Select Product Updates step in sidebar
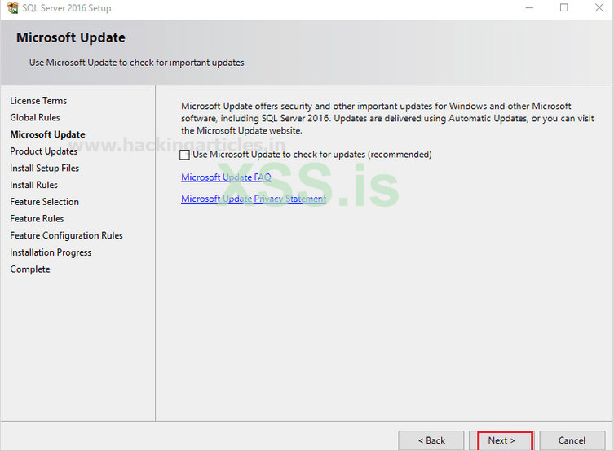The width and height of the screenshot is (614, 451). pyautogui.click(x=44, y=151)
